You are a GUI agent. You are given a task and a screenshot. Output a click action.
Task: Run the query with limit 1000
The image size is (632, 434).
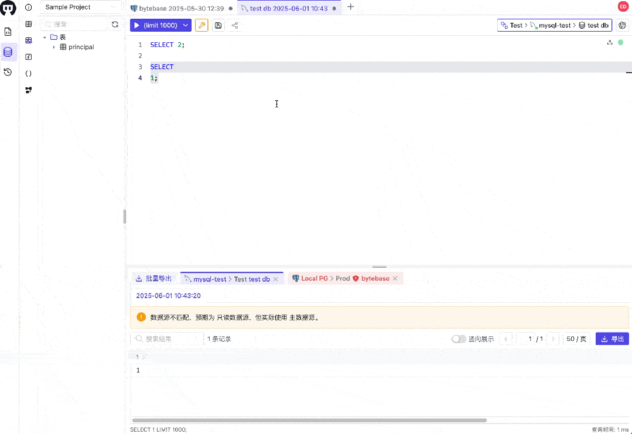[155, 25]
